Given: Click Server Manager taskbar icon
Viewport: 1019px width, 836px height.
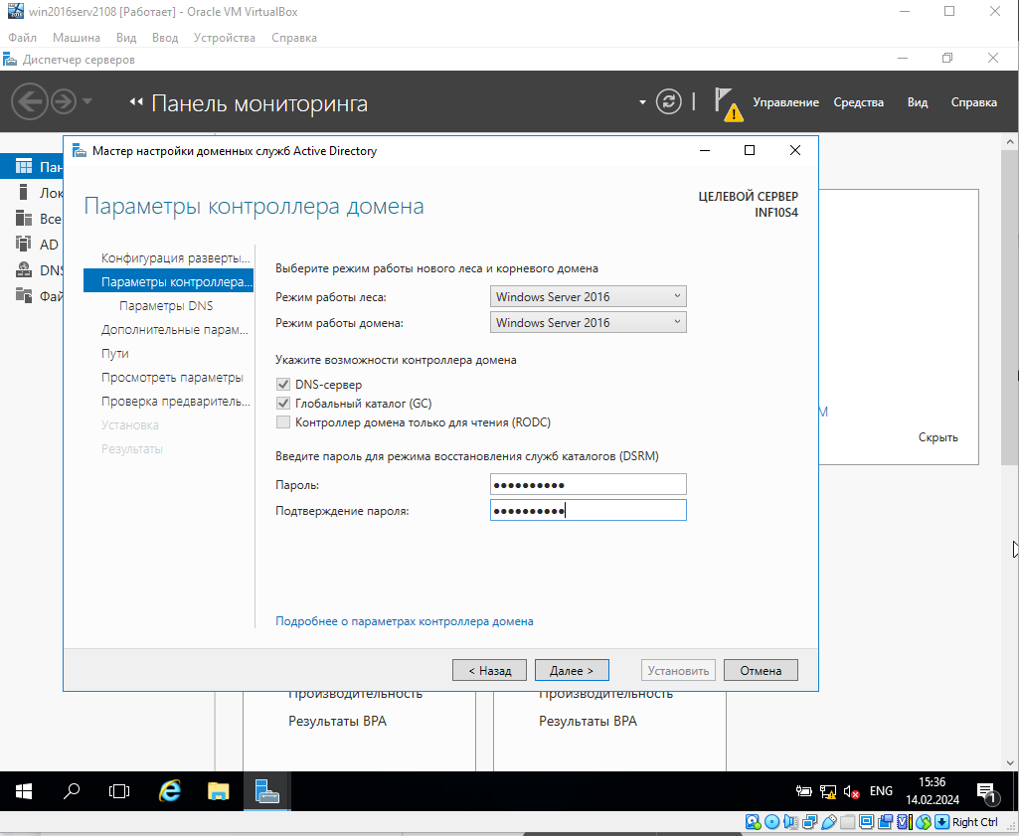Looking at the screenshot, I should pos(267,791).
